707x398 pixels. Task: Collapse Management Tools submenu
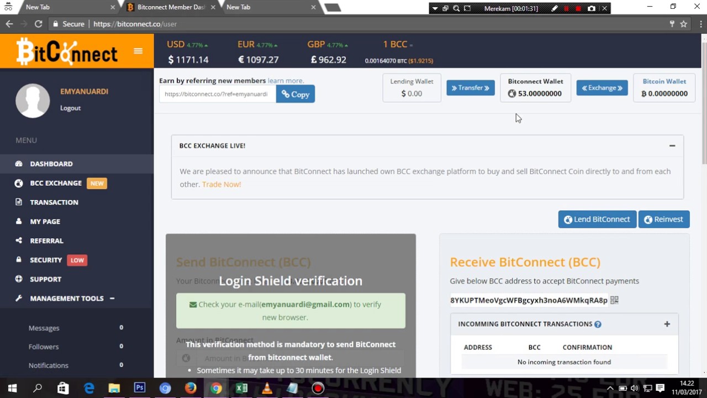click(x=112, y=298)
